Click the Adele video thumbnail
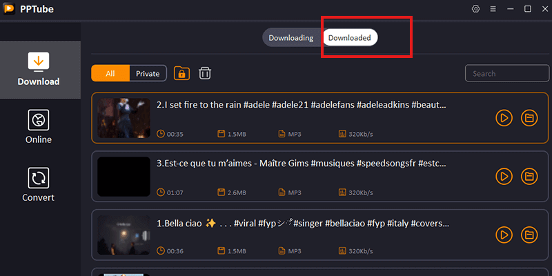The height and width of the screenshot is (276, 552). [x=124, y=118]
